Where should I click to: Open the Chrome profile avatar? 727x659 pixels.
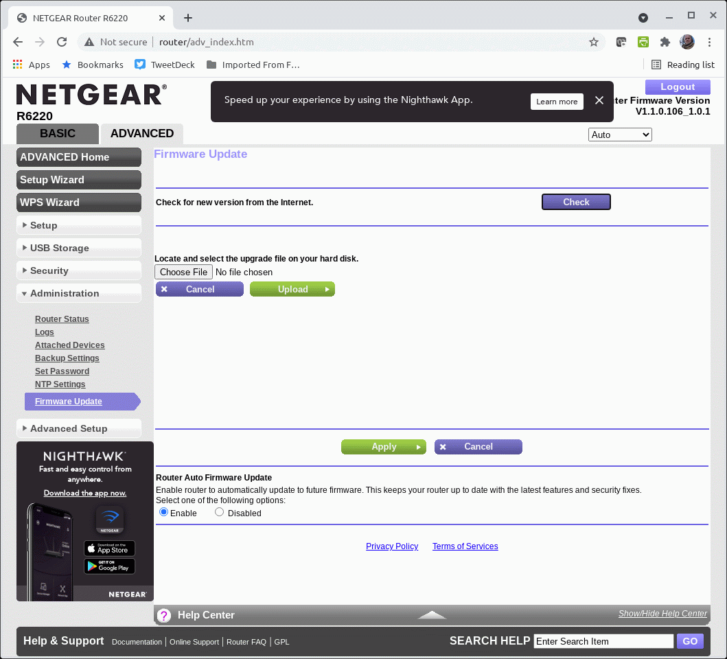pos(687,42)
